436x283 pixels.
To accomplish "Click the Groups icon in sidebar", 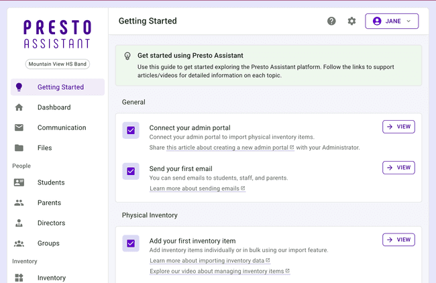I will pyautogui.click(x=19, y=243).
